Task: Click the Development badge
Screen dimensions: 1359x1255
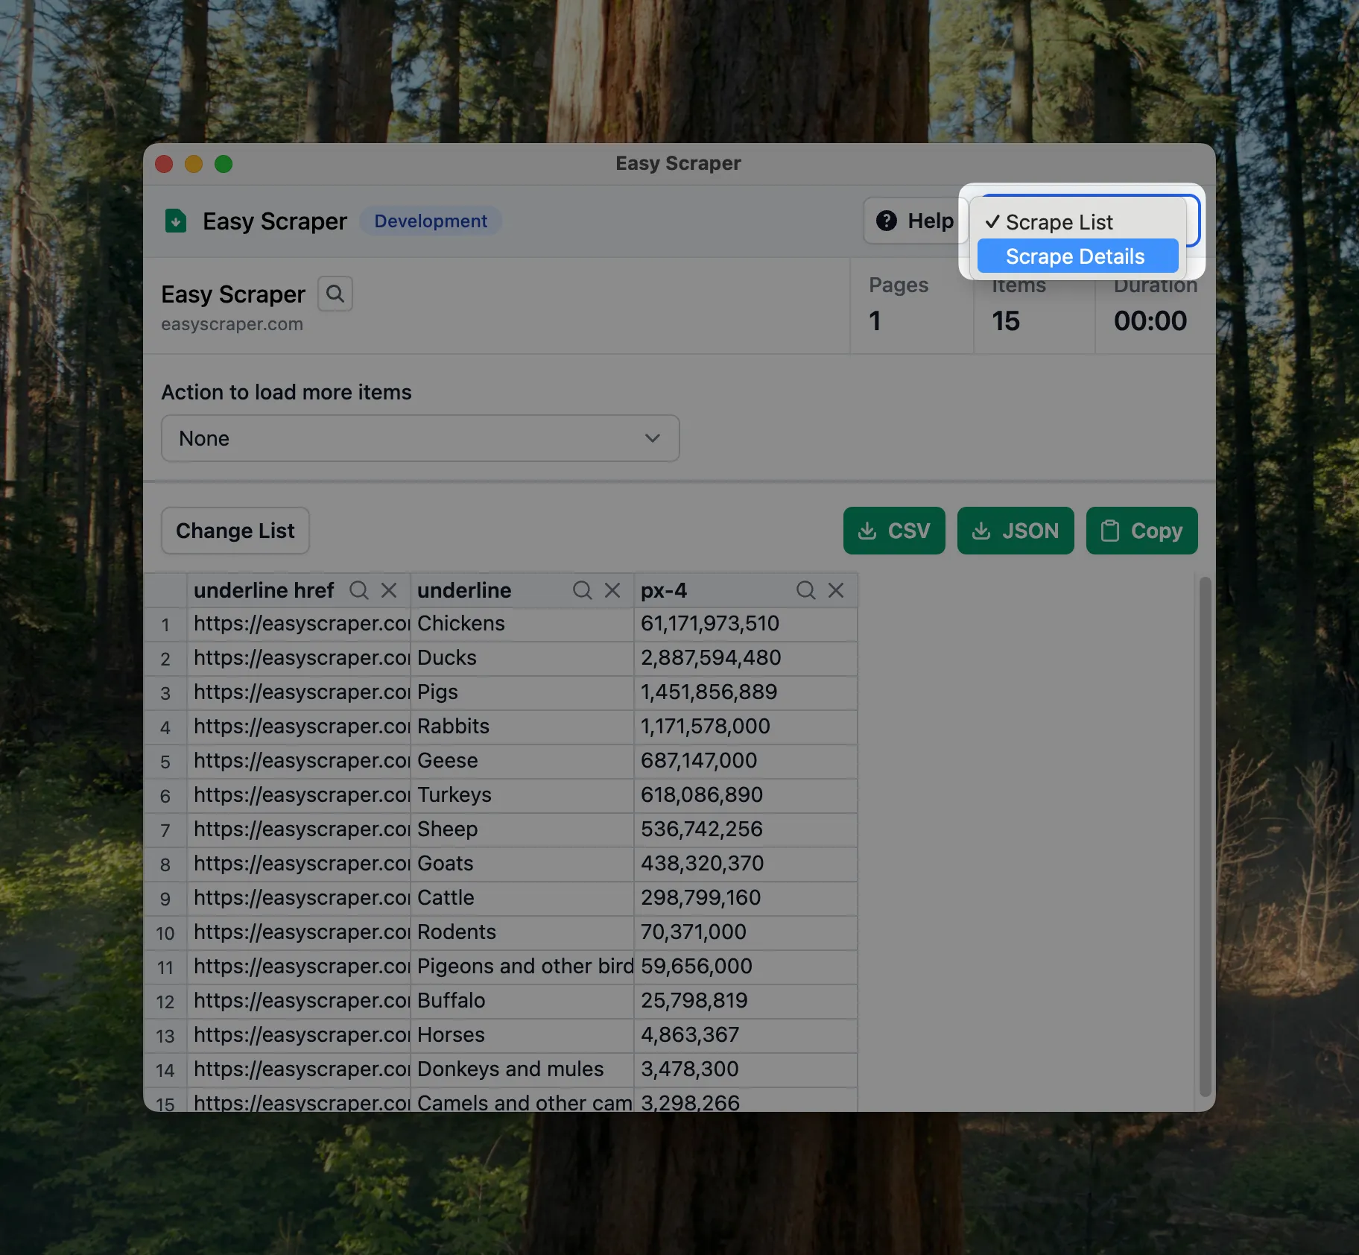Action: tap(431, 221)
